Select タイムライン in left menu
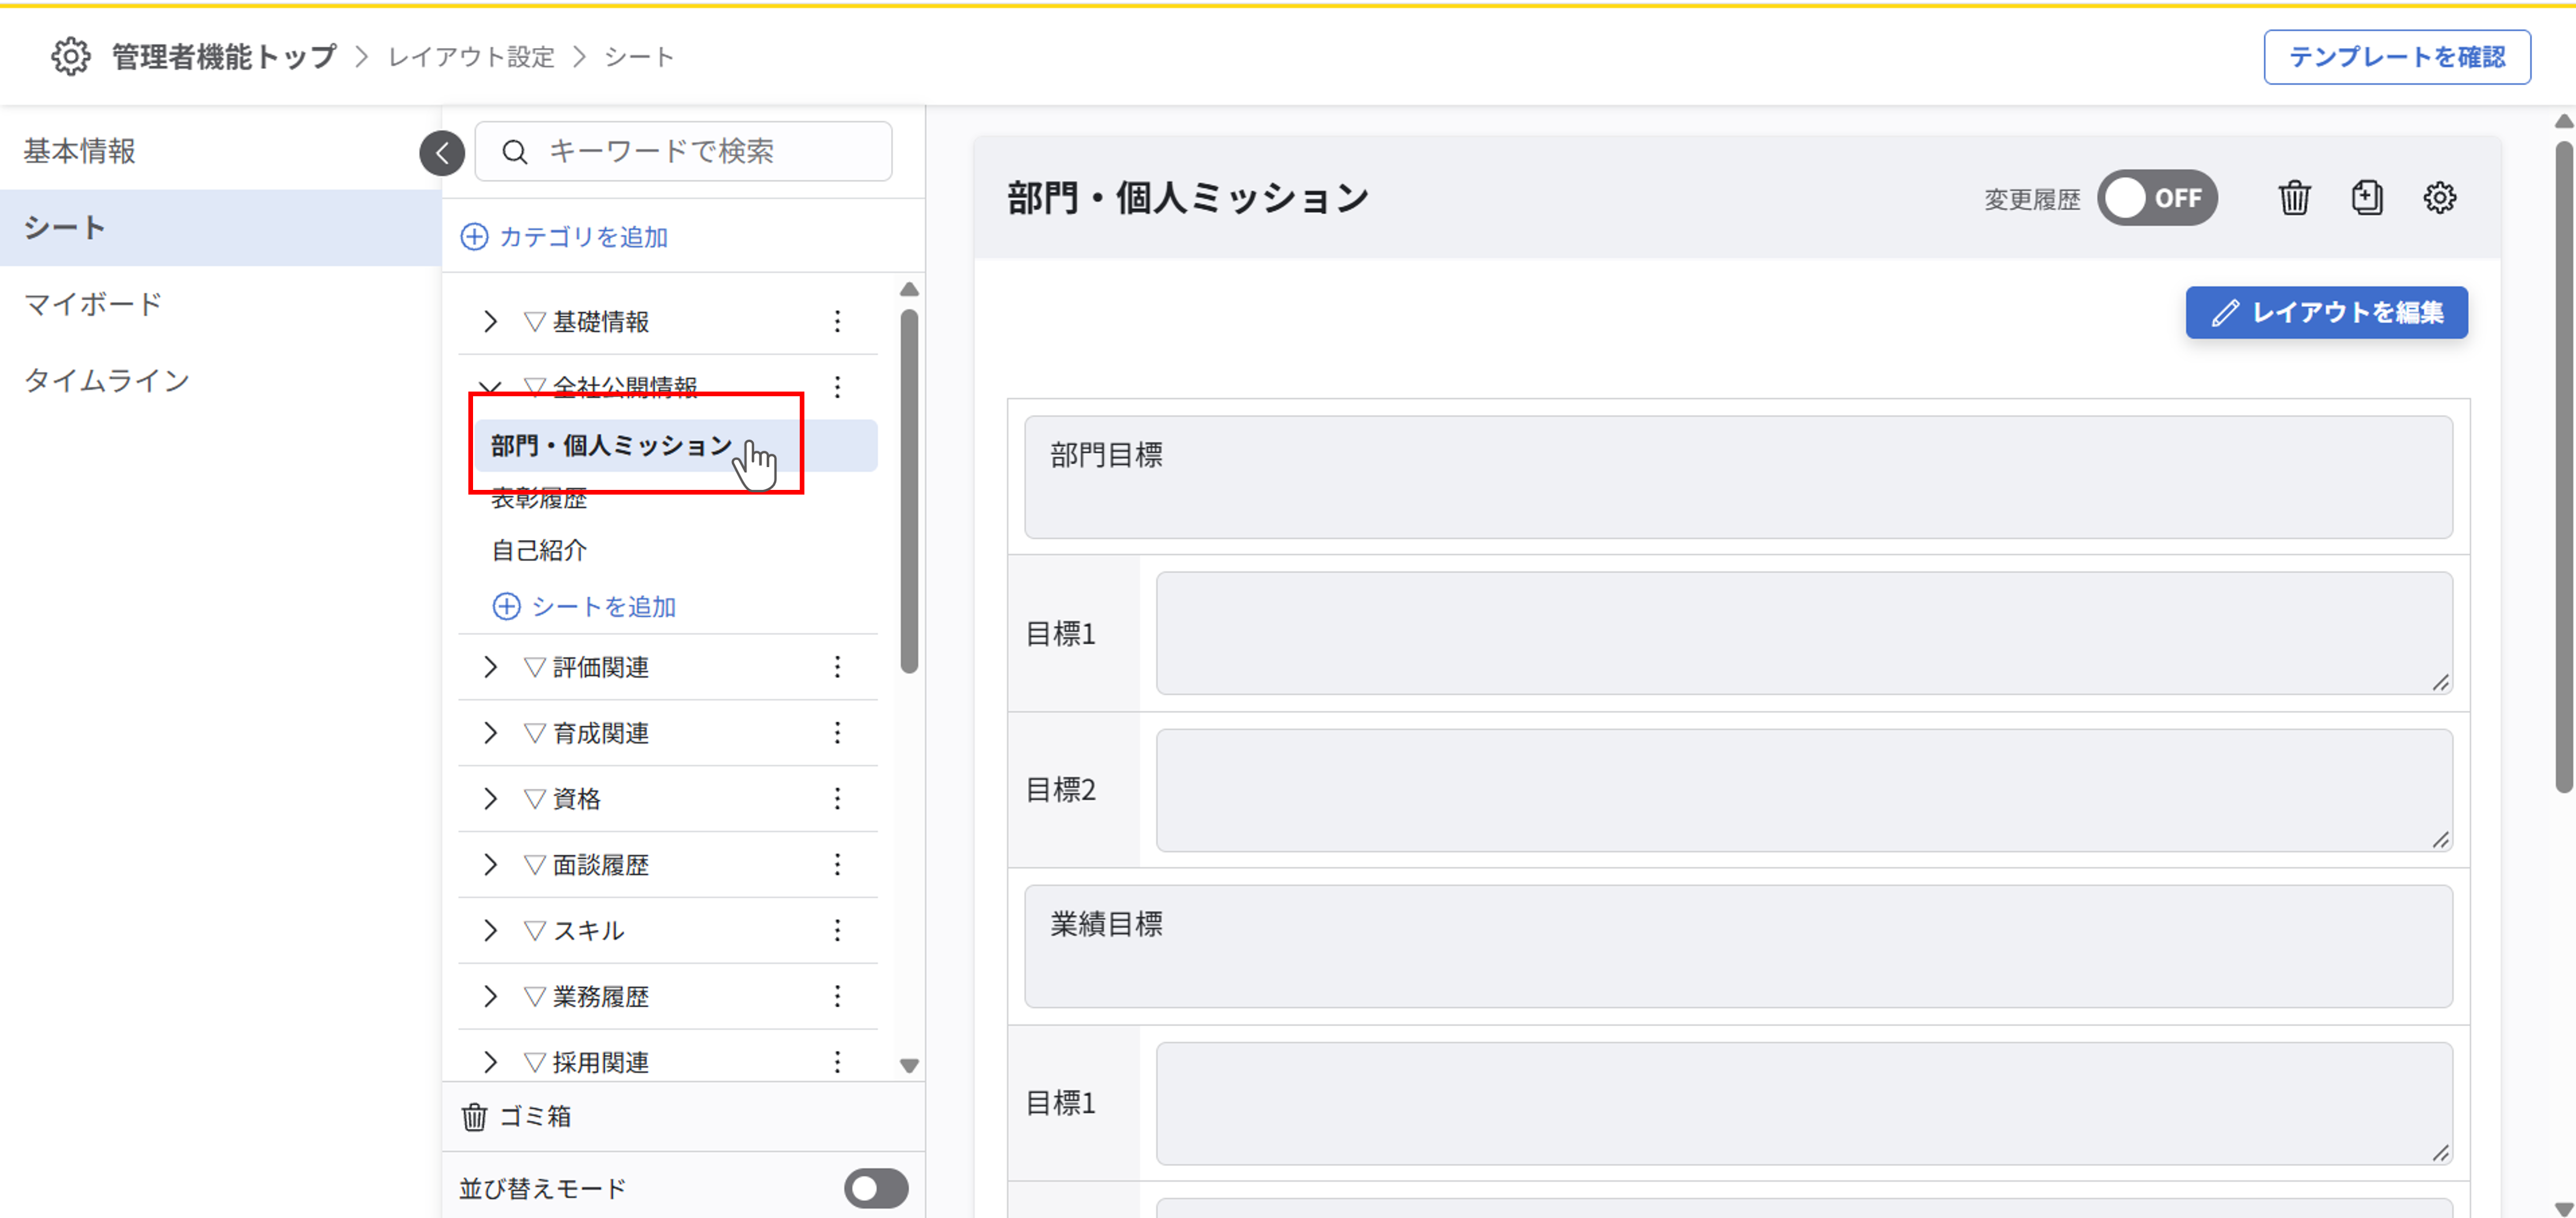Screen dimensions: 2576x1218 coord(220,380)
